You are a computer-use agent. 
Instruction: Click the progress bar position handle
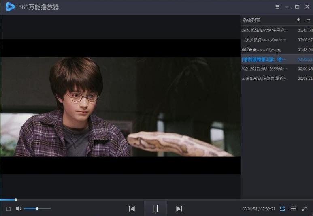[16, 199]
